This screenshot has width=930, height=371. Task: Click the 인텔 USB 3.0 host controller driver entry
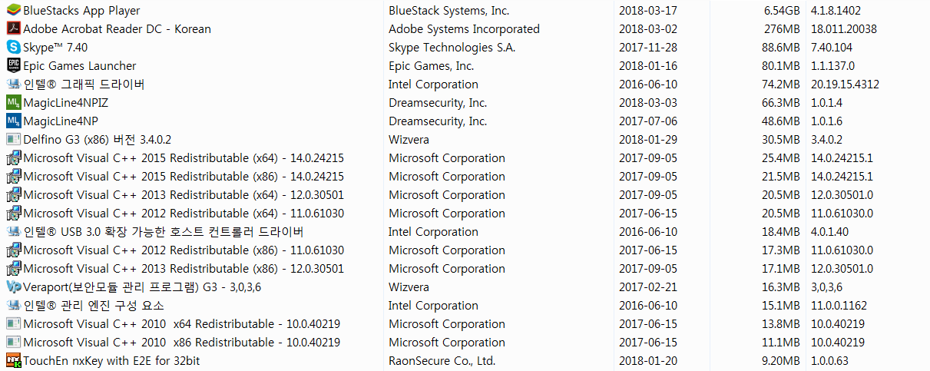pyautogui.click(x=164, y=232)
